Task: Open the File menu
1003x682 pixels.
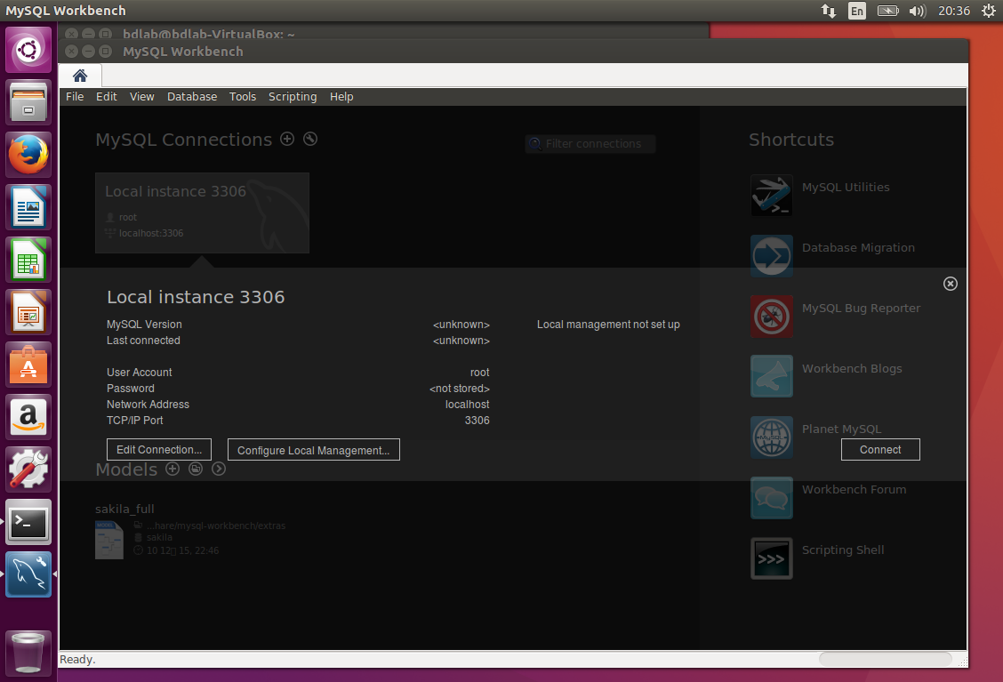Action: [x=75, y=97]
